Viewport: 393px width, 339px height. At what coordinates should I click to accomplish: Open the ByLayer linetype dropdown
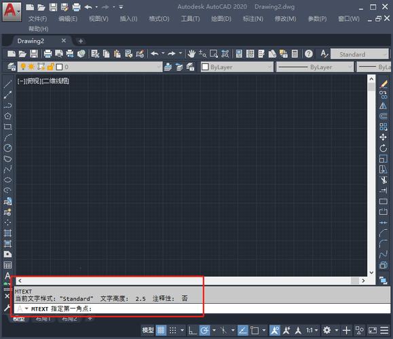pos(350,67)
